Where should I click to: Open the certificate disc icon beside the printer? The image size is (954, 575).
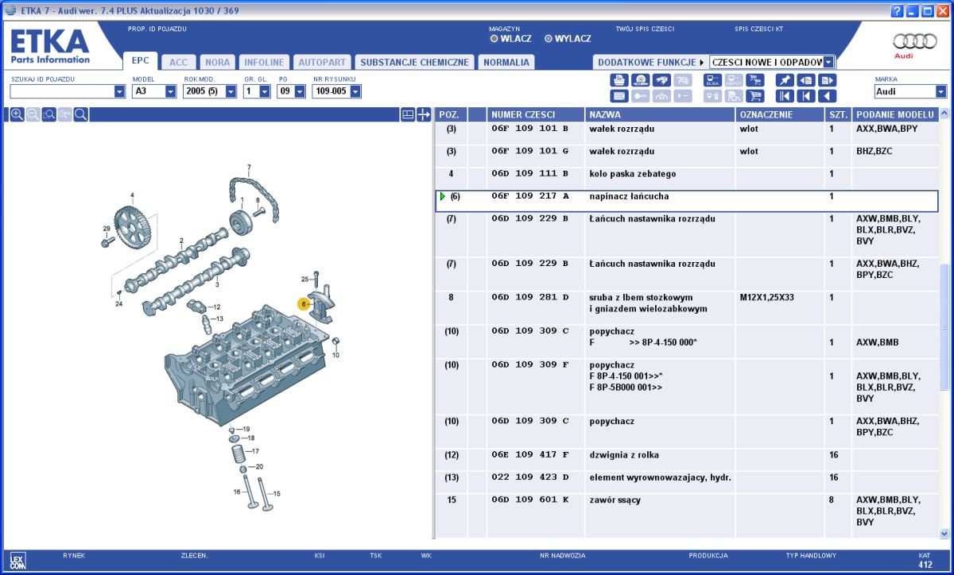(641, 80)
